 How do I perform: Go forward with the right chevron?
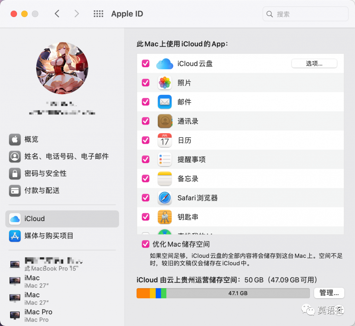pyautogui.click(x=77, y=14)
